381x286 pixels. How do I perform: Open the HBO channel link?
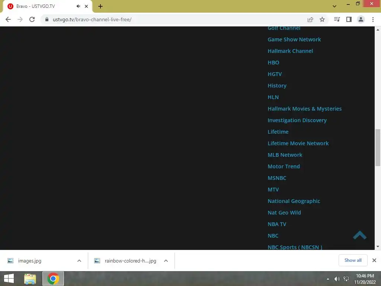point(273,63)
